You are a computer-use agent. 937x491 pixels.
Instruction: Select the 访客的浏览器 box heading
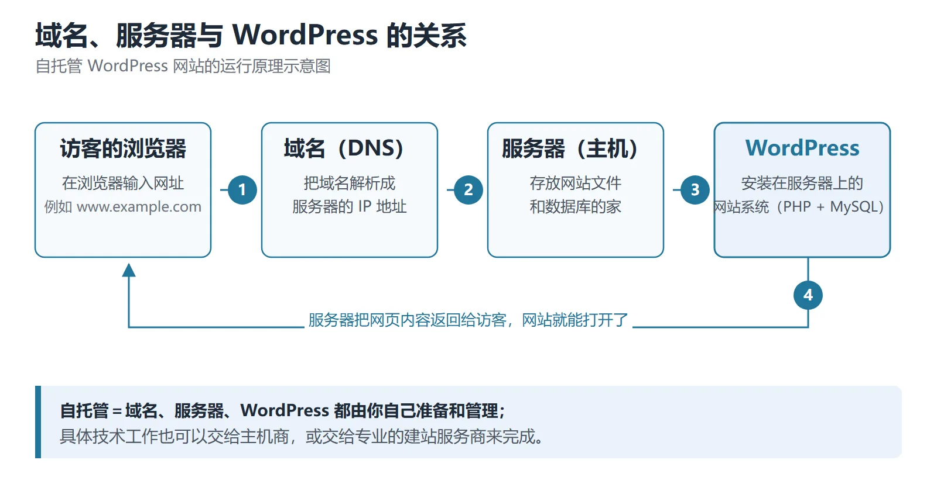[x=123, y=148]
